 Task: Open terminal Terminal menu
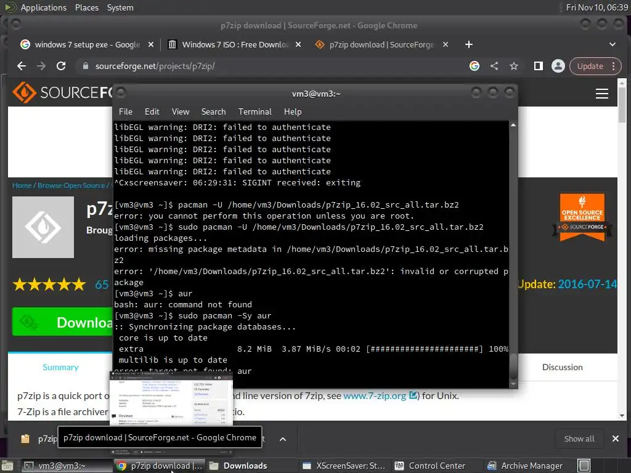point(254,112)
